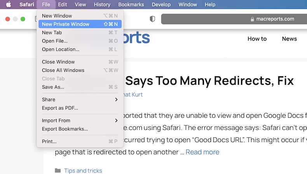This screenshot has height=174, width=307.
Task: Select Save As... menu item
Action: (80, 87)
